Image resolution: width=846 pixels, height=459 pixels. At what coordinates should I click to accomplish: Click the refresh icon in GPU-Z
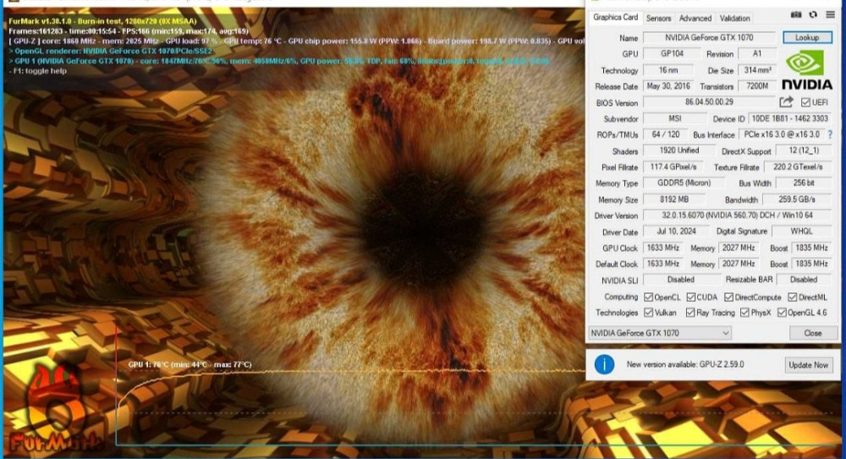coord(813,15)
